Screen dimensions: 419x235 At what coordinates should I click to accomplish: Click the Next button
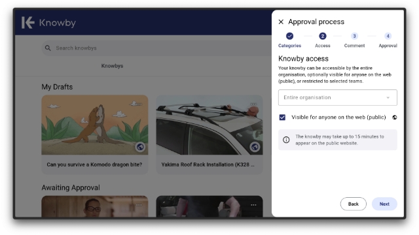coord(384,204)
